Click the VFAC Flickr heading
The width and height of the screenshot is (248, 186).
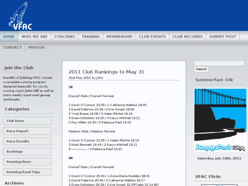coord(208,176)
